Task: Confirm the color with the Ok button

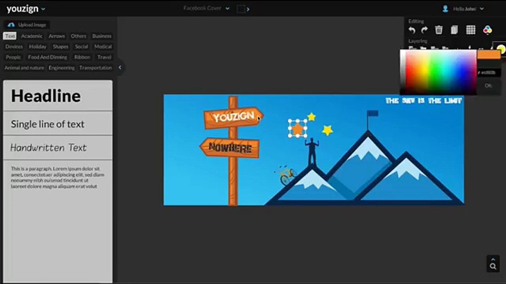Action: pyautogui.click(x=488, y=86)
